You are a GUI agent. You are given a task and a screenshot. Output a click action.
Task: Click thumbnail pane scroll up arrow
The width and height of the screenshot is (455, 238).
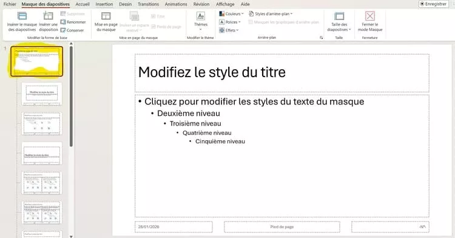coord(71,44)
